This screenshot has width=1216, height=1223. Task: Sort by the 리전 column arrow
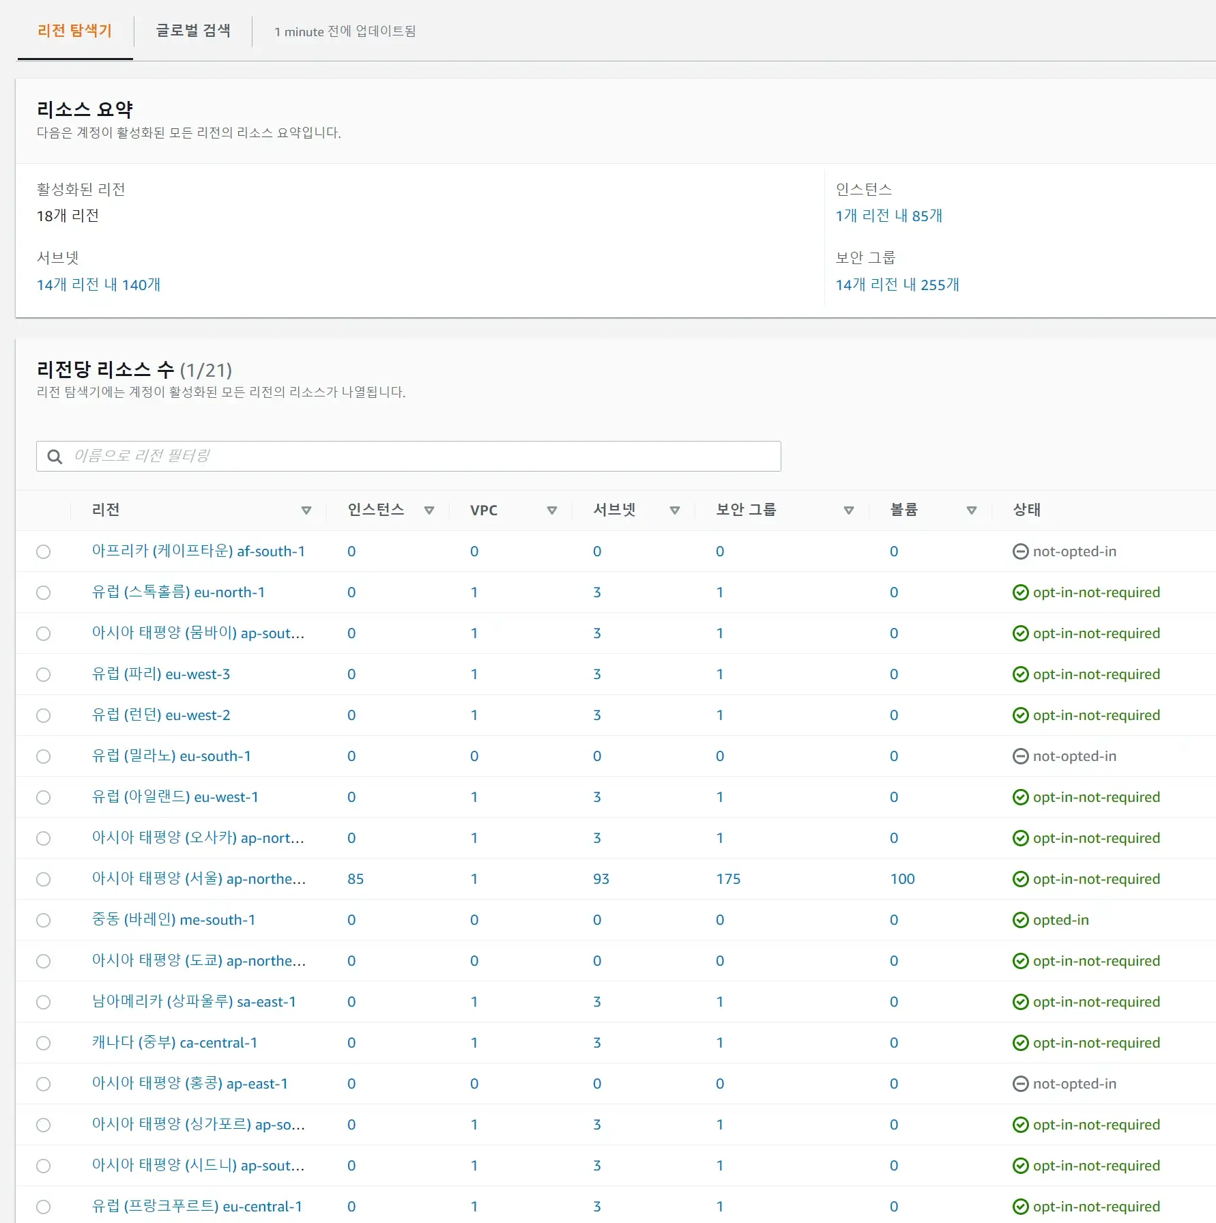pyautogui.click(x=306, y=510)
